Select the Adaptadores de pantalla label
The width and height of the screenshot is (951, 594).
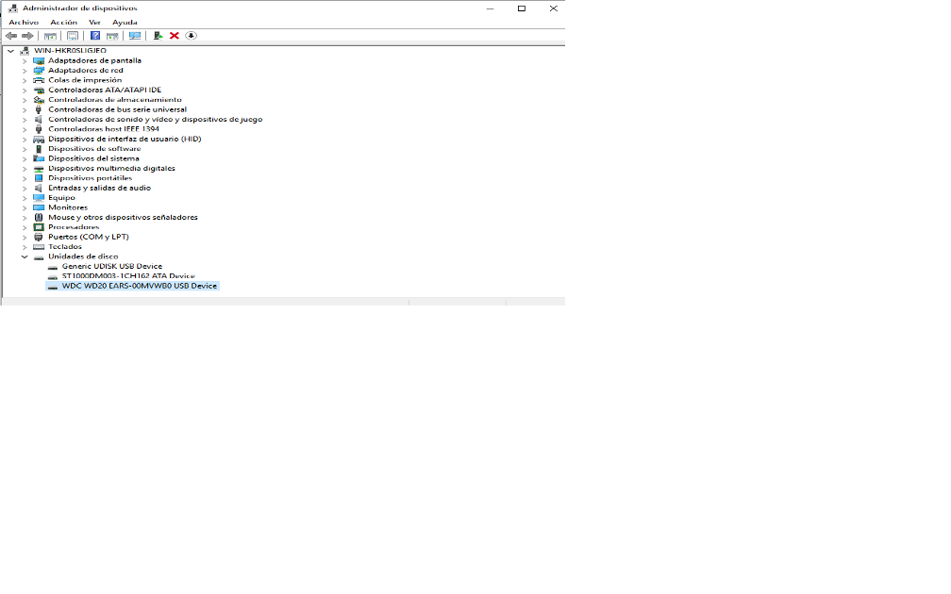(x=94, y=60)
